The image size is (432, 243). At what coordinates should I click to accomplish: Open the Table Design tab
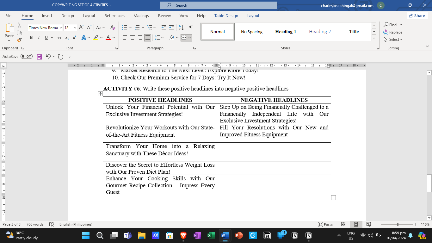(226, 16)
